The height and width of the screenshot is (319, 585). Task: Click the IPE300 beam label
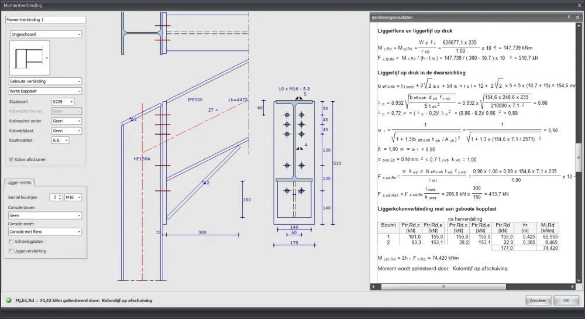(195, 100)
